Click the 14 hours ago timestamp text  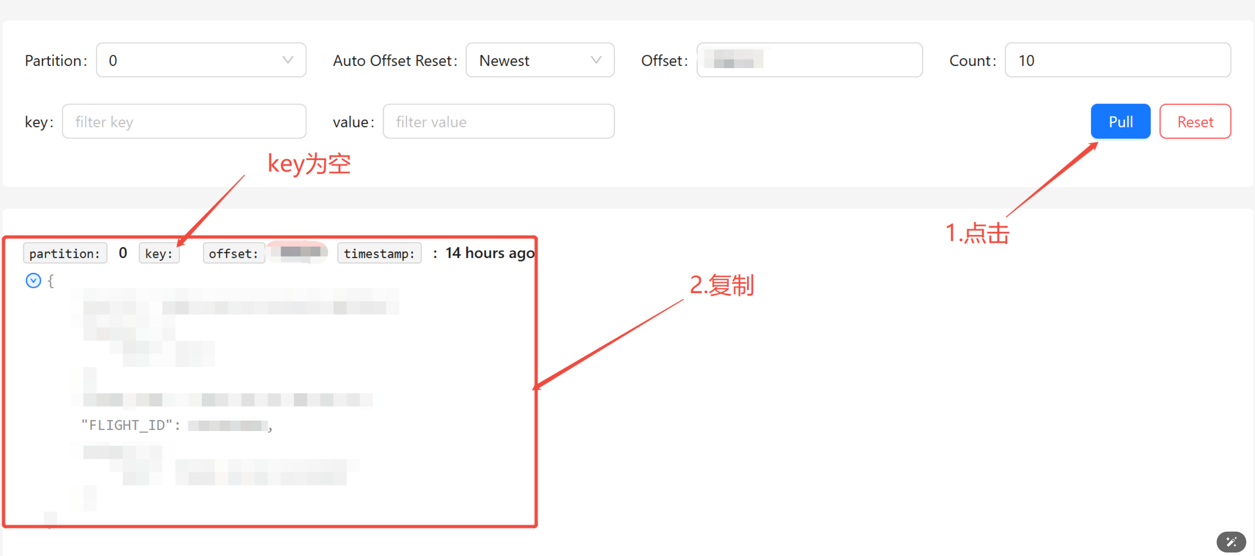tap(490, 253)
